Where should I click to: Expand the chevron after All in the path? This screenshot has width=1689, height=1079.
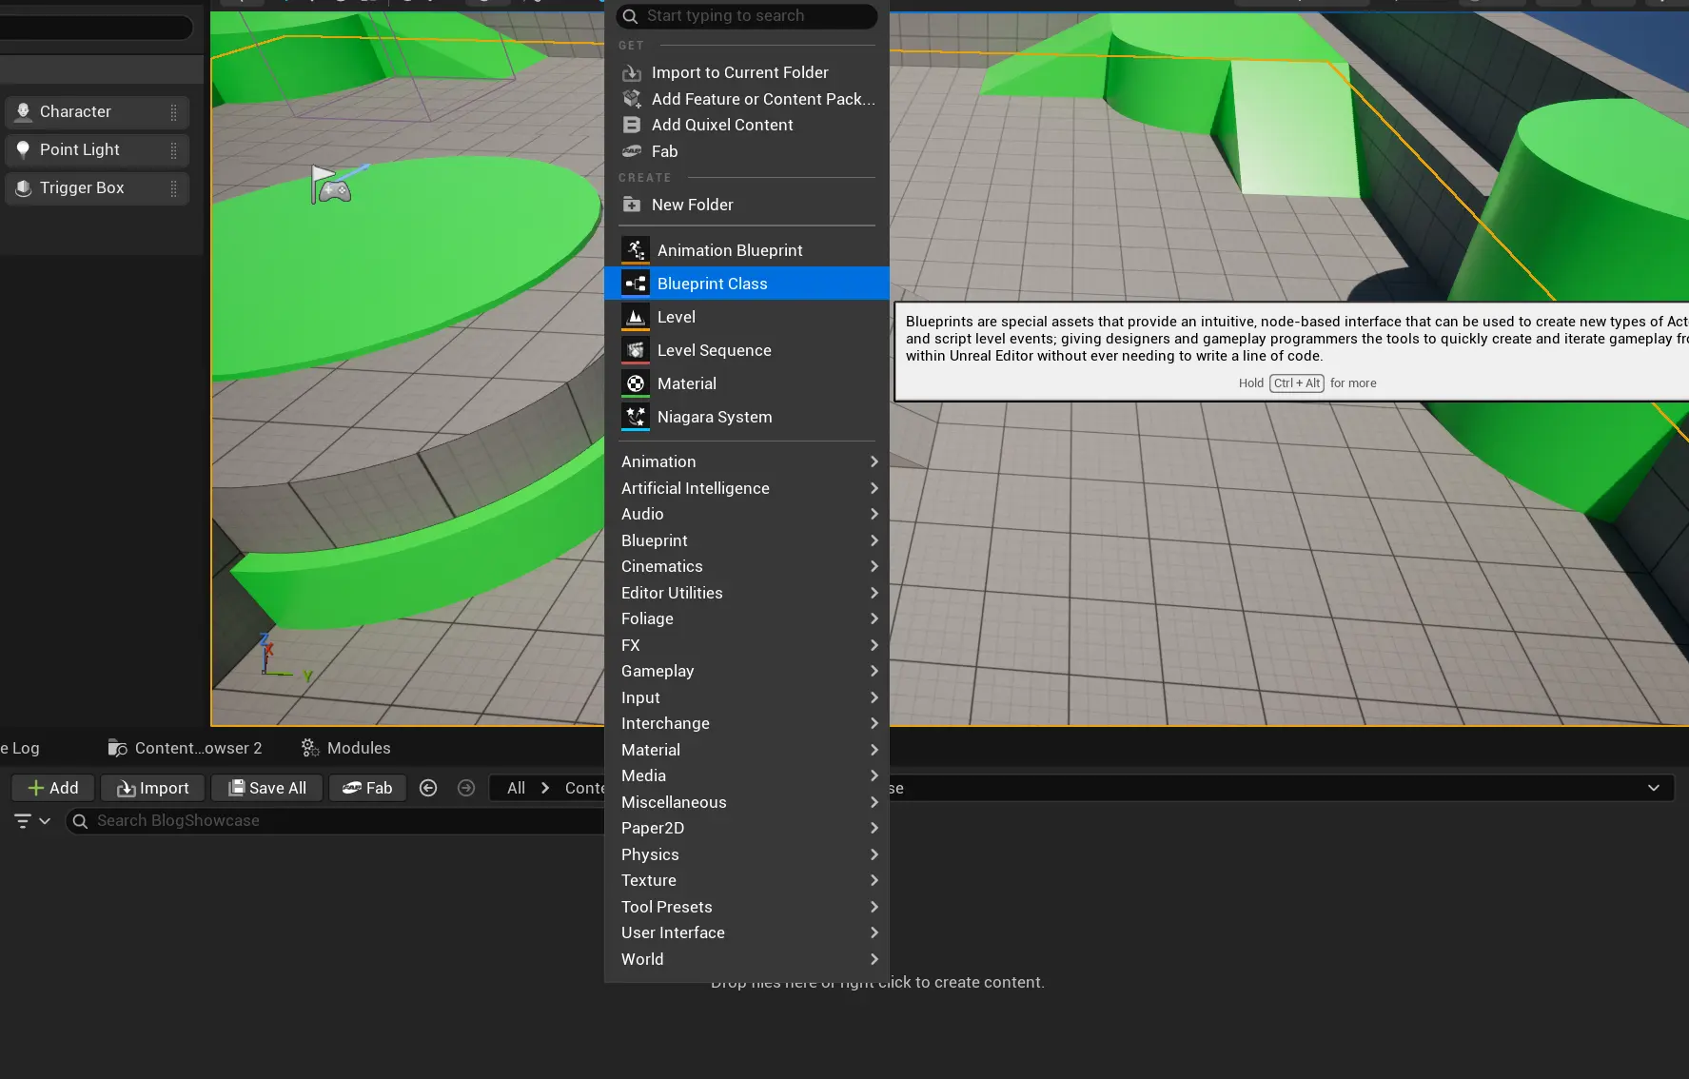pos(545,788)
